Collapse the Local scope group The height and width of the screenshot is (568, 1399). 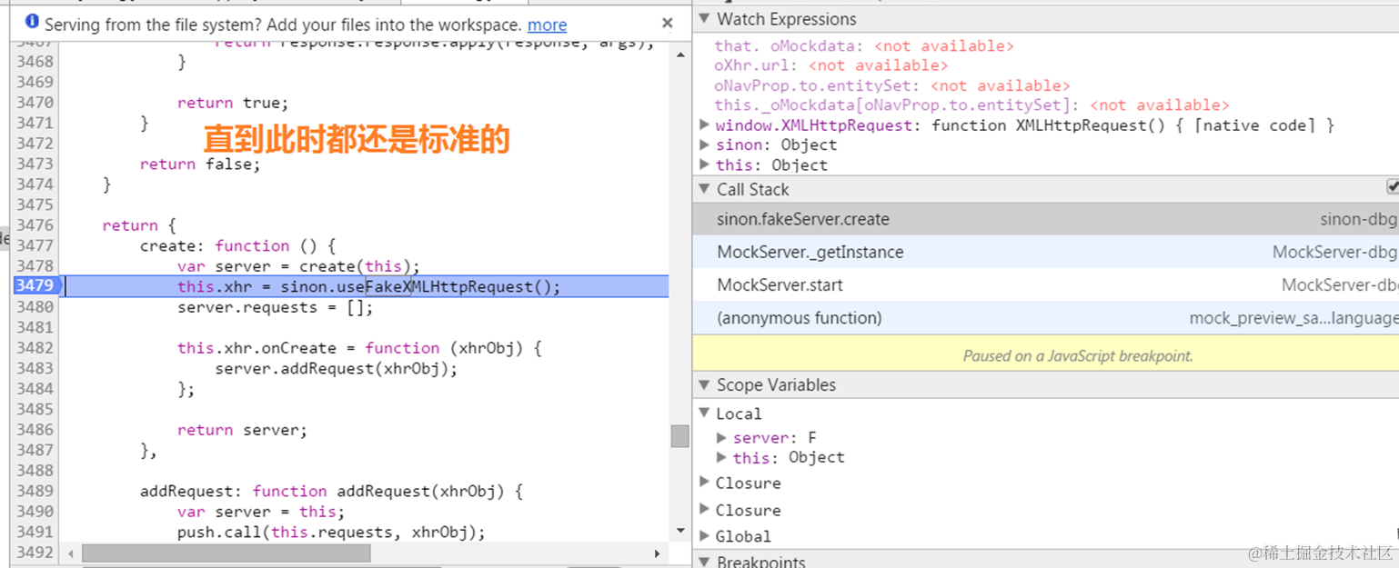tap(705, 414)
